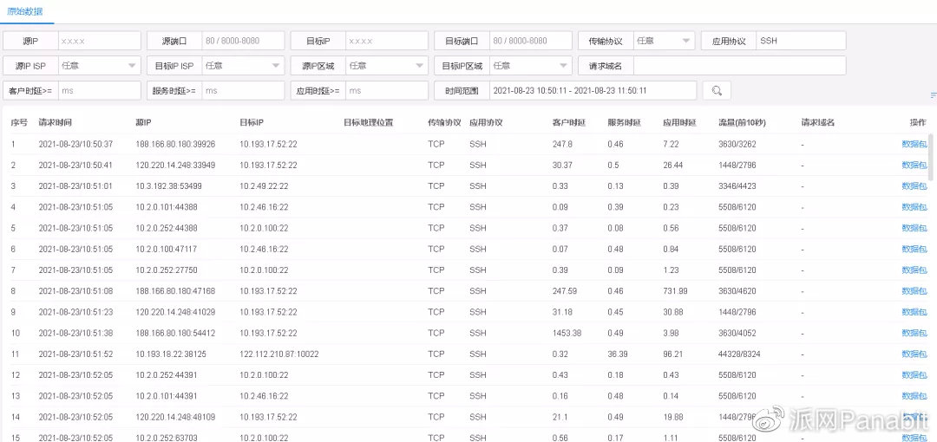
Task: Focus the 源IP input field
Action: (x=99, y=41)
